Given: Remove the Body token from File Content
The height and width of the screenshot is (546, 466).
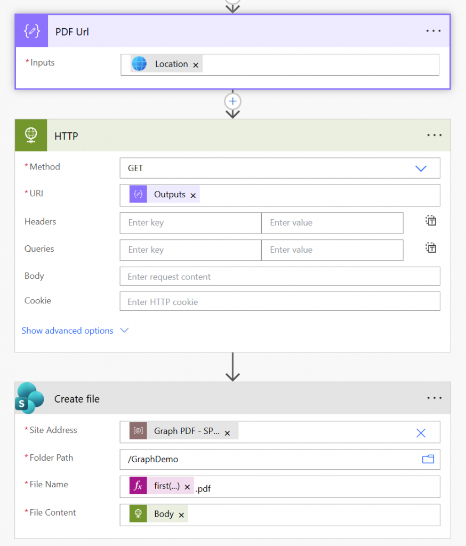Looking at the screenshot, I should pyautogui.click(x=181, y=515).
